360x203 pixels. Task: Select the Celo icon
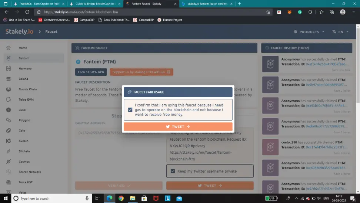9,131
